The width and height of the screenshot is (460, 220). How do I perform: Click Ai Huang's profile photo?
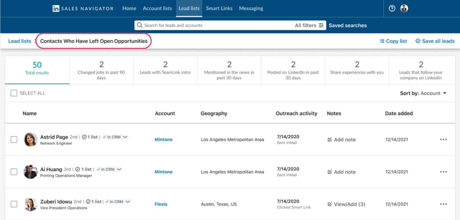(31, 172)
